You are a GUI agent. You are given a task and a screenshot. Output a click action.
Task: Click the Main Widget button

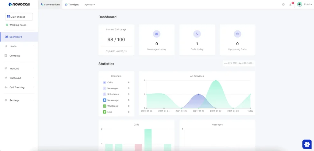coord(19,17)
